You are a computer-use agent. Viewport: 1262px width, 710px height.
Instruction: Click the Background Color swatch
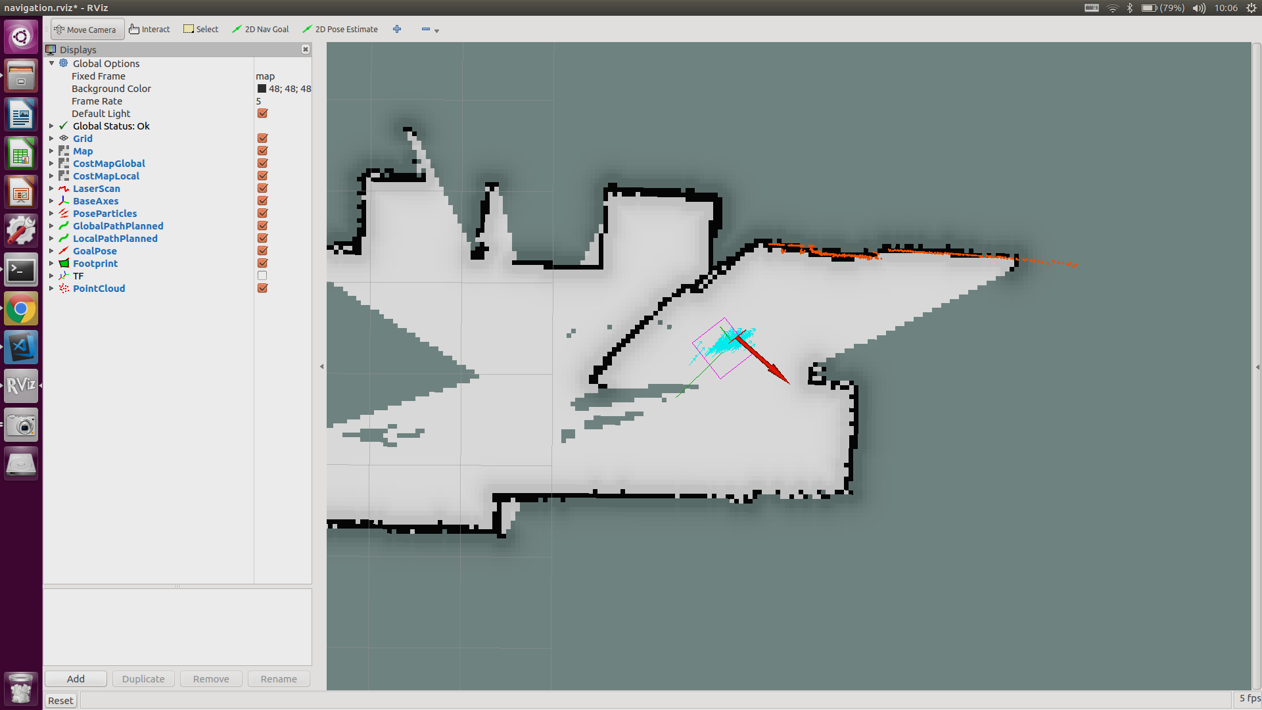260,89
